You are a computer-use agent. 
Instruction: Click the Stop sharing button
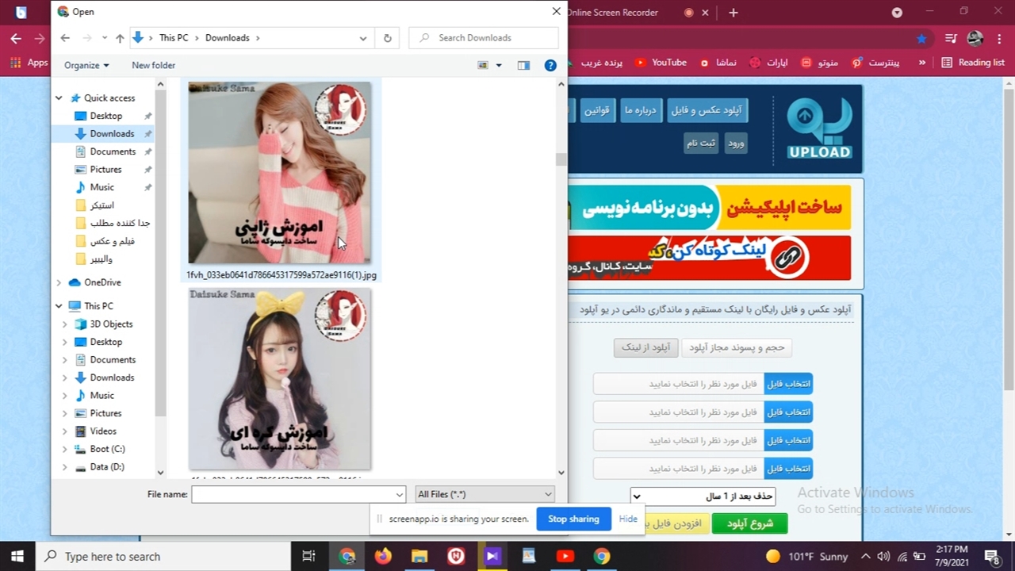coord(573,519)
